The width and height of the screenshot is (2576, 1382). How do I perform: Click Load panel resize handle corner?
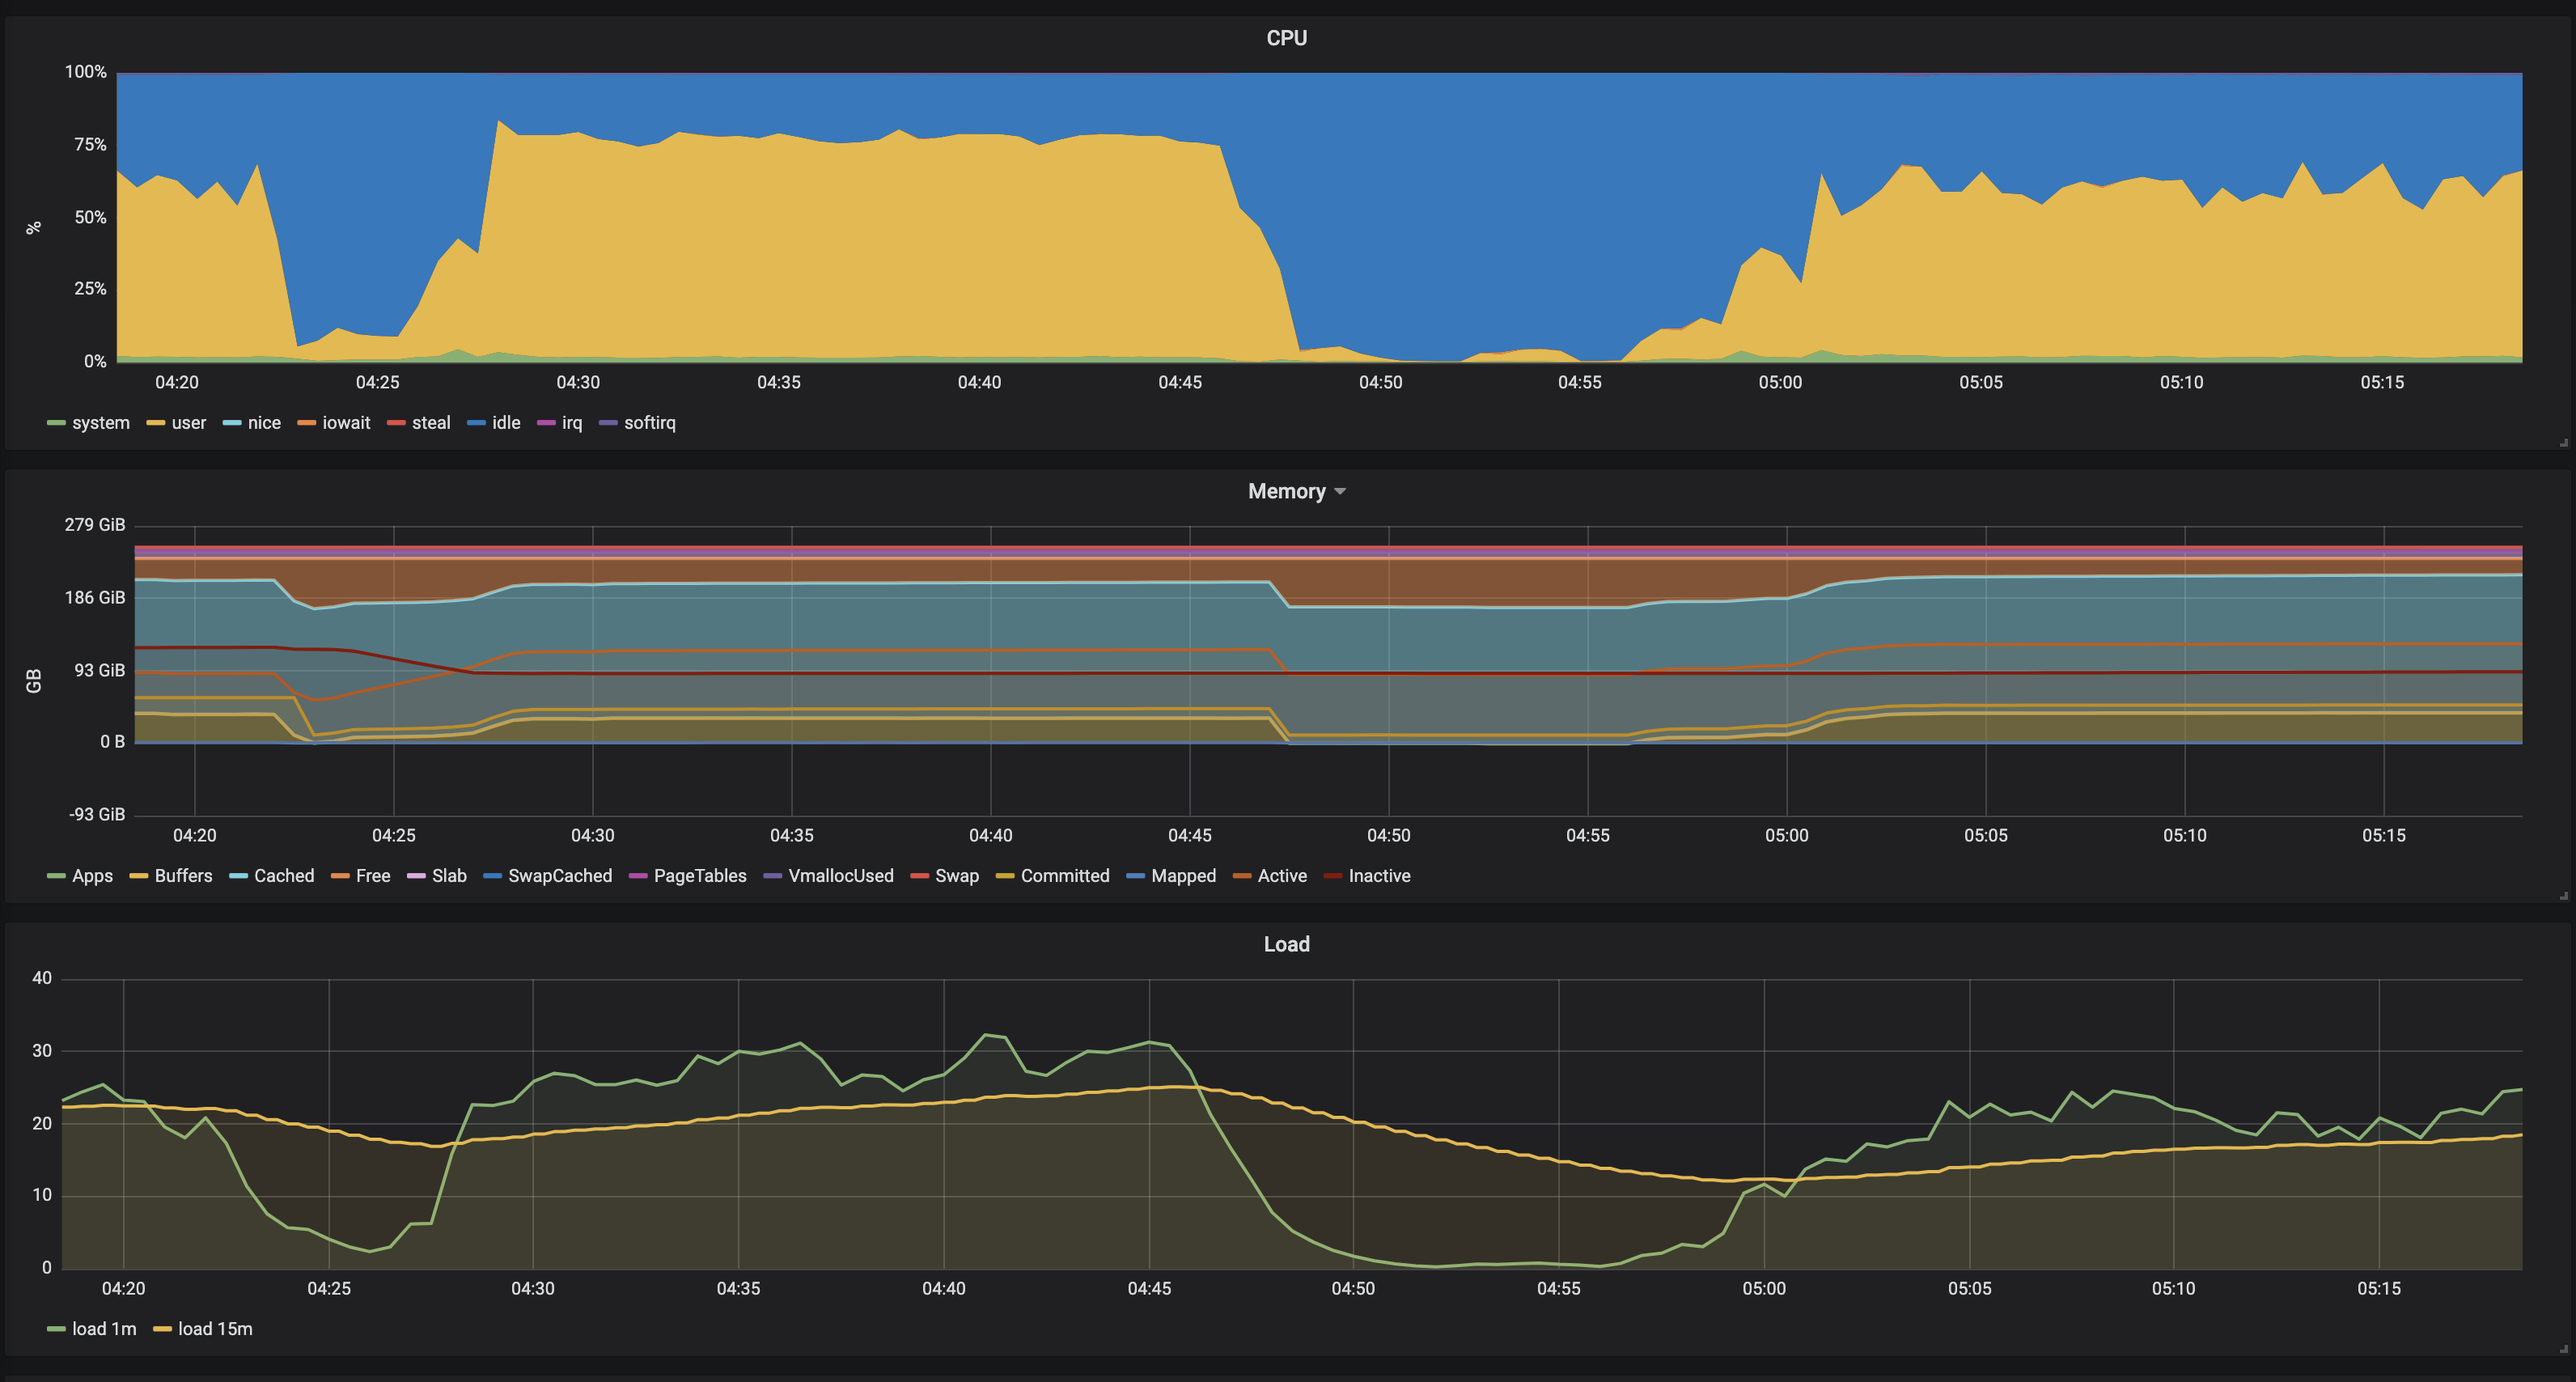pyautogui.click(x=2564, y=1348)
